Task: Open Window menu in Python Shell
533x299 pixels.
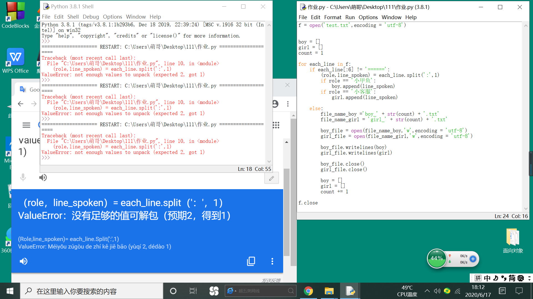Action: 136,17
